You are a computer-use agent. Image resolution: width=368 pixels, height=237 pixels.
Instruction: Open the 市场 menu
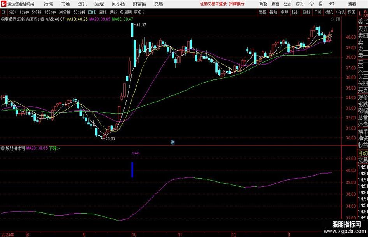coord(65,4)
